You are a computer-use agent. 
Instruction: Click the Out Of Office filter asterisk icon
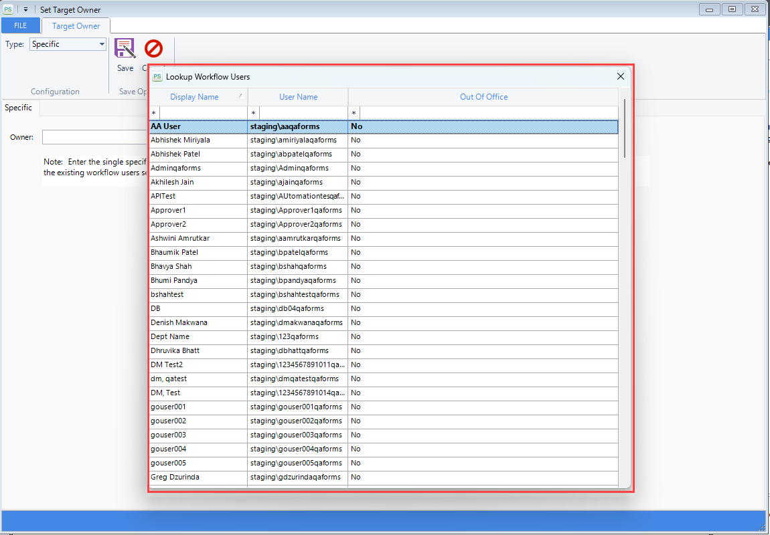(354, 113)
